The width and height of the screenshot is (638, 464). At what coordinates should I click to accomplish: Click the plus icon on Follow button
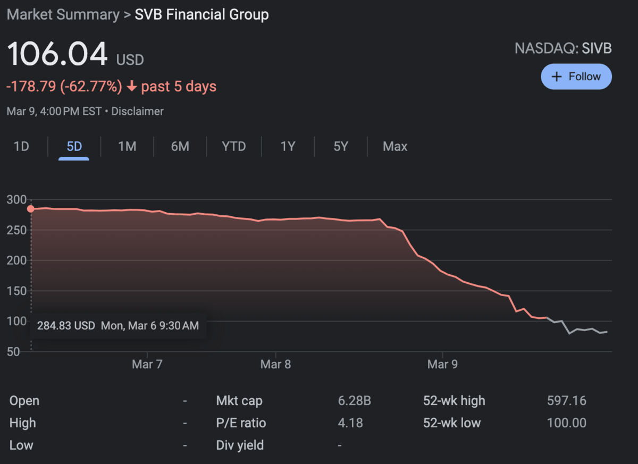557,77
